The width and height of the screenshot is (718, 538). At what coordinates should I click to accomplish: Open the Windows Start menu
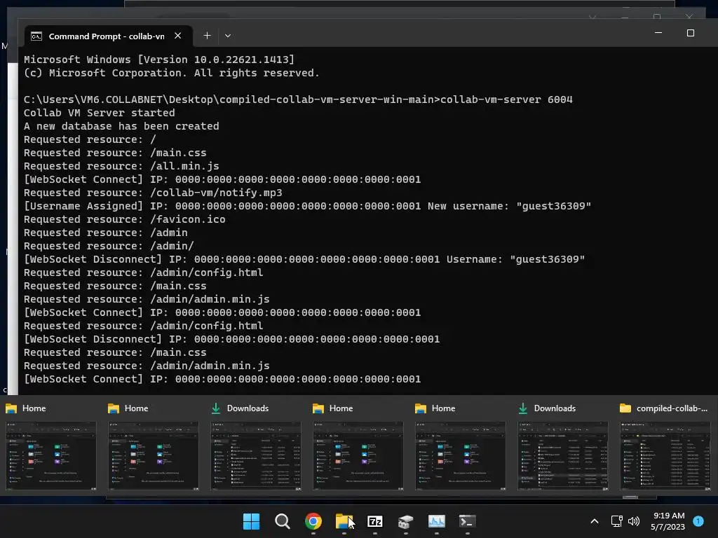[251, 521]
